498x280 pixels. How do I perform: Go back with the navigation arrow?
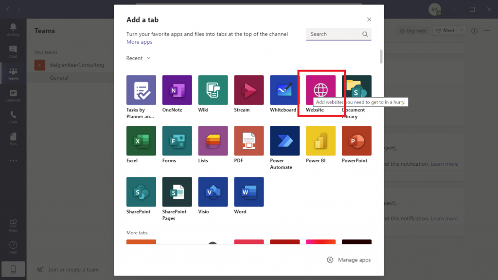click(8, 10)
